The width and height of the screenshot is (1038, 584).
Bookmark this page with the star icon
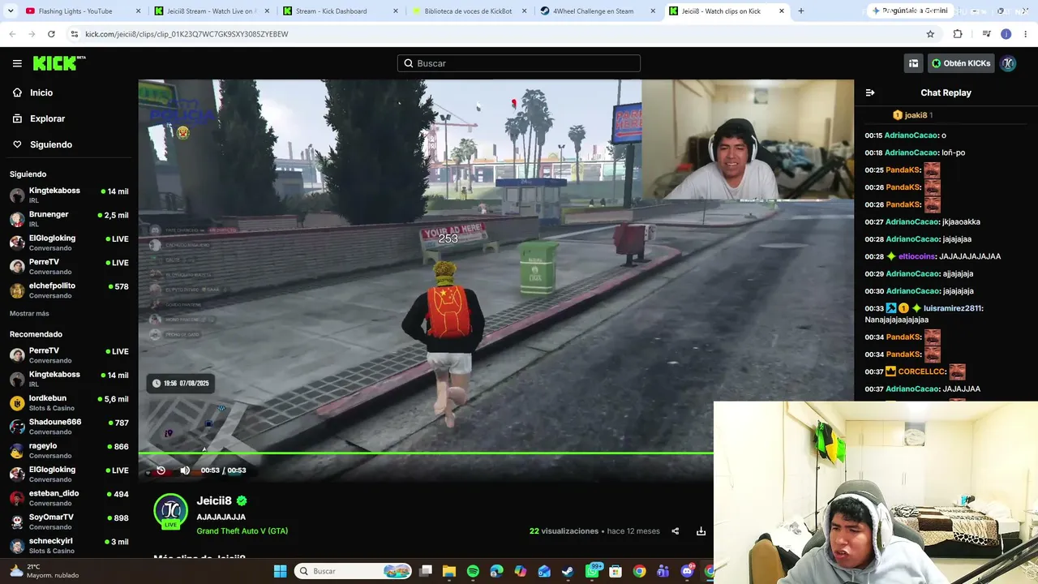[930, 34]
